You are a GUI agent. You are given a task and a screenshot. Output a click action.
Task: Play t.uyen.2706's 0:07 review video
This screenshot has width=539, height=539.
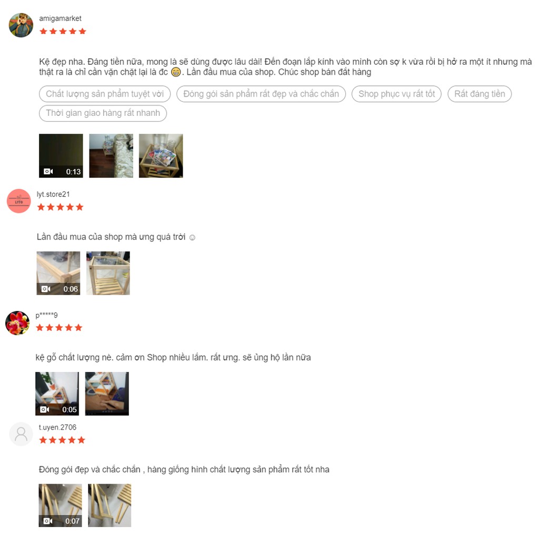60,505
